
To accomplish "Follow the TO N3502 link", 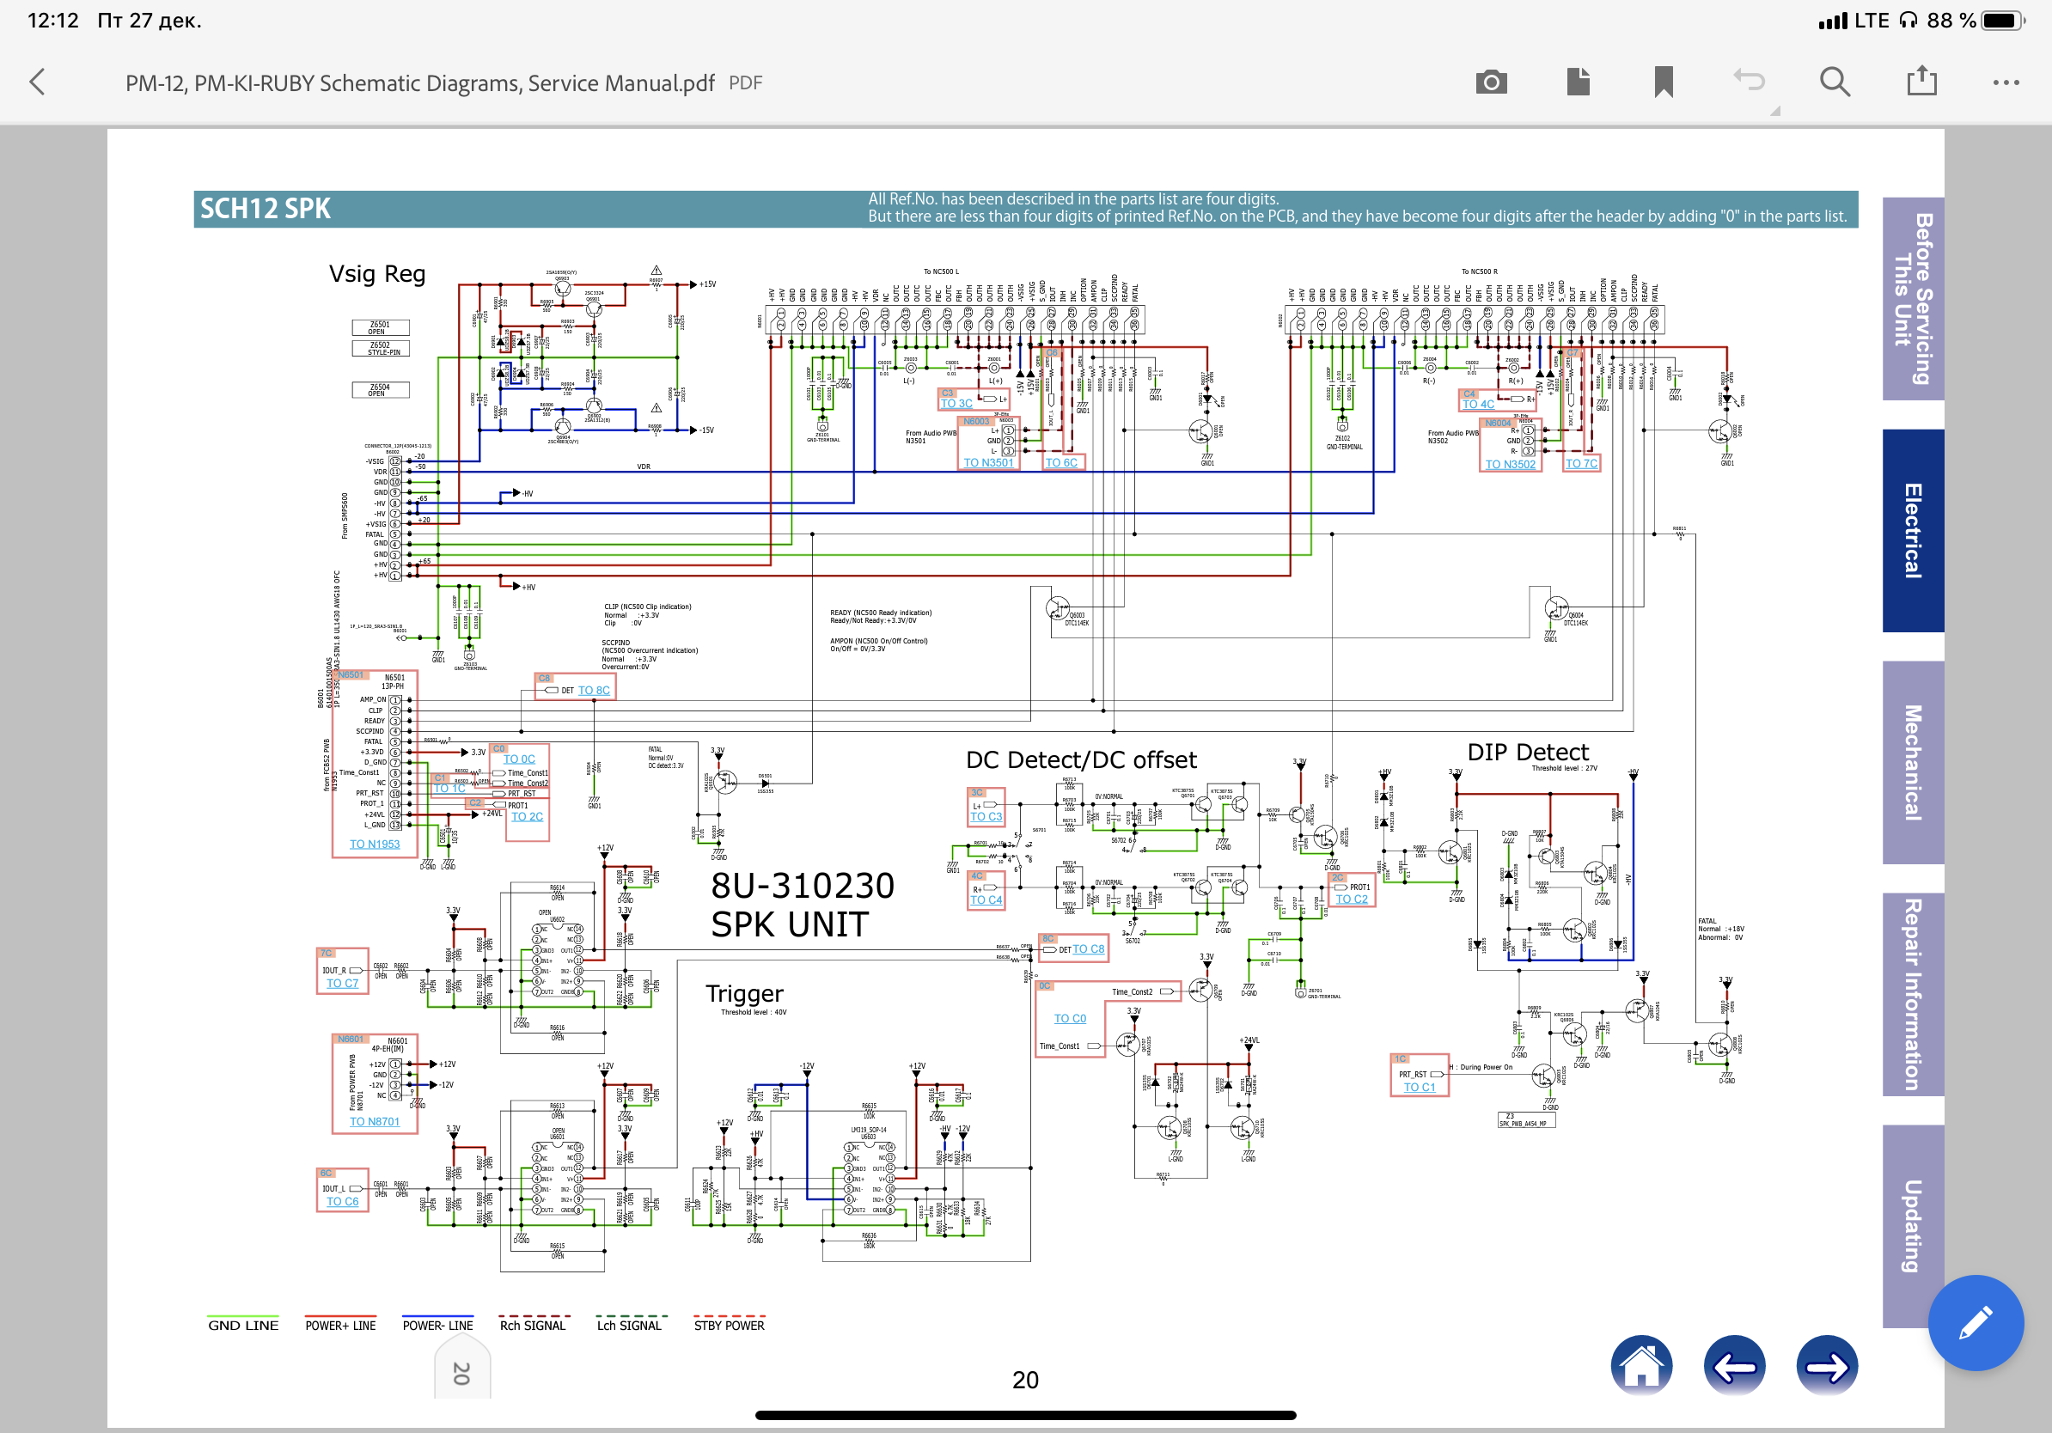I will [x=1510, y=464].
